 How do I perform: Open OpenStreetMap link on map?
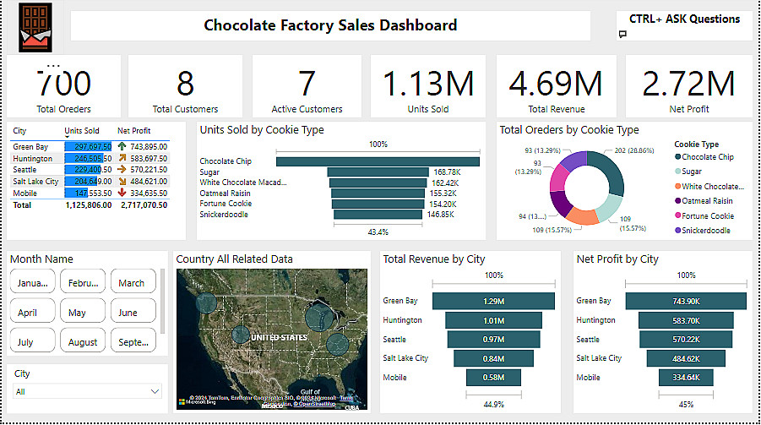316,404
